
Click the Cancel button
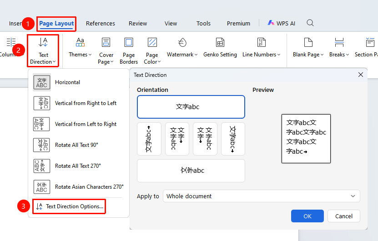[344, 216]
